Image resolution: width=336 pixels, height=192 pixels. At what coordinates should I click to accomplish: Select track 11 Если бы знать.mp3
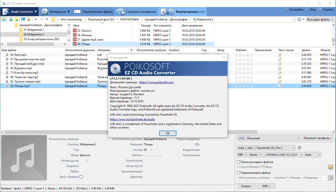click(24, 73)
